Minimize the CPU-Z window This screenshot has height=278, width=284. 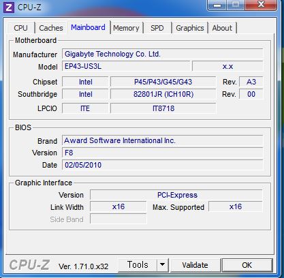pyautogui.click(x=217, y=5)
